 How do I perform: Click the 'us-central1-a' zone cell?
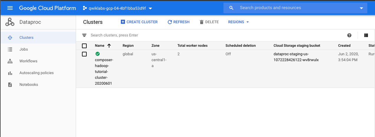pyautogui.click(x=159, y=60)
